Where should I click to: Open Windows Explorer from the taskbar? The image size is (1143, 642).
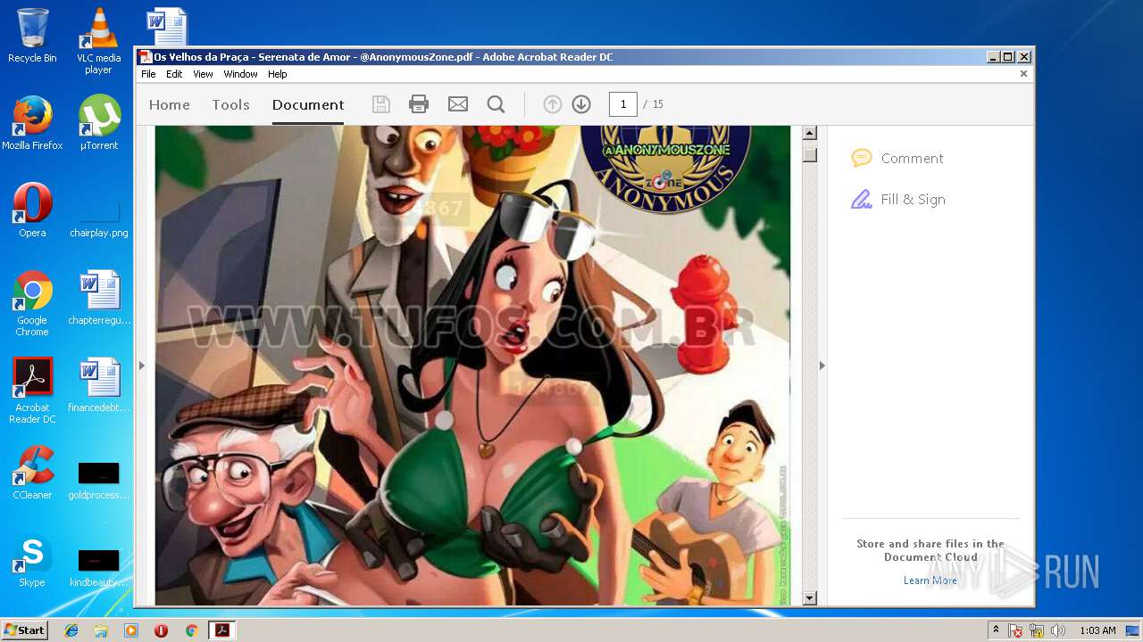pyautogui.click(x=101, y=630)
